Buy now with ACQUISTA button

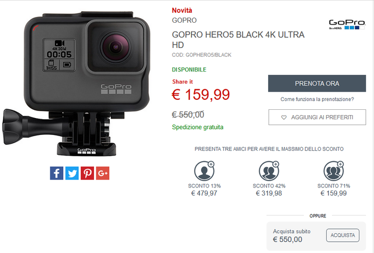pyautogui.click(x=343, y=235)
